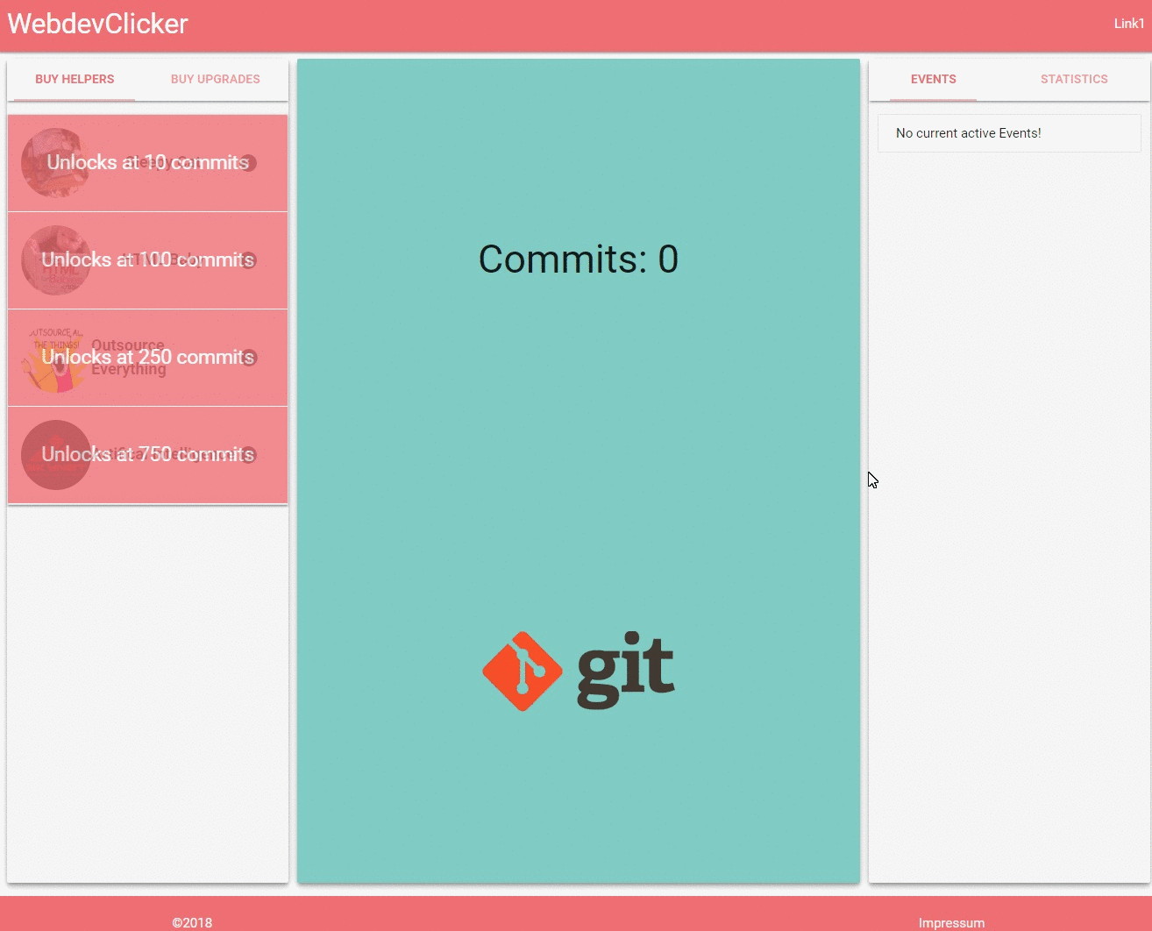Show the Statistics tab

point(1074,79)
